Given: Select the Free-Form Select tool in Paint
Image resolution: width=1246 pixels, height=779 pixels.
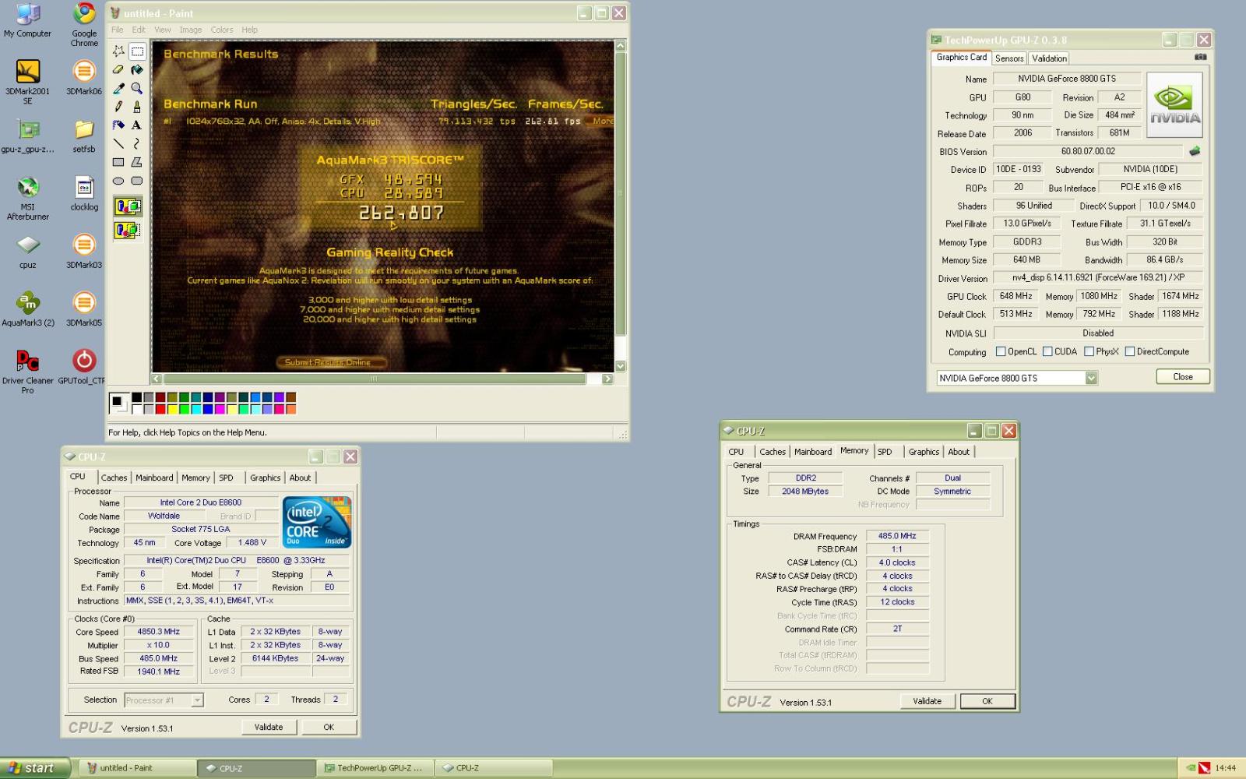Looking at the screenshot, I should (x=118, y=51).
